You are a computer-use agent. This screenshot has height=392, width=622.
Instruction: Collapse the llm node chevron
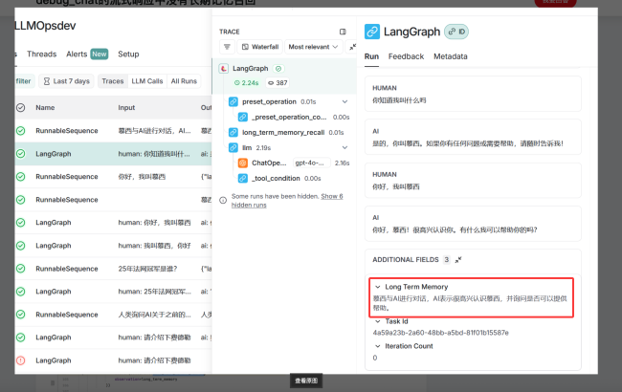coord(344,148)
